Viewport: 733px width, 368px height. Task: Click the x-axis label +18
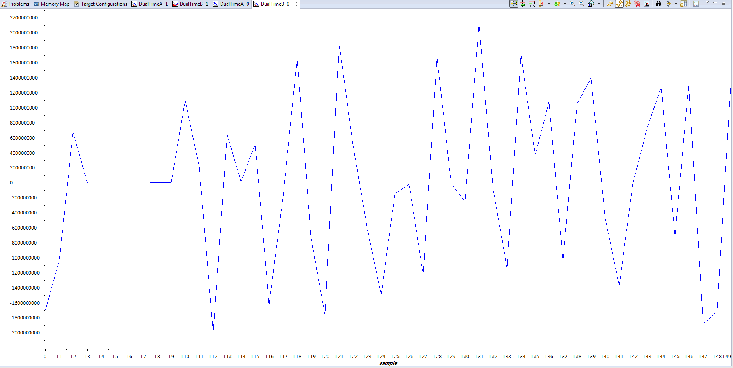click(297, 357)
